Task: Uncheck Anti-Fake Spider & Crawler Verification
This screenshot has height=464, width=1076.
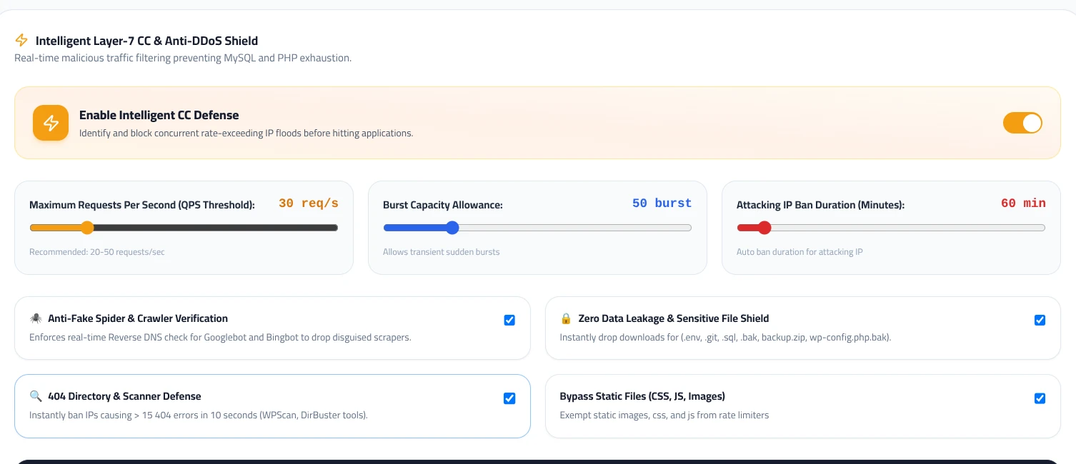Action: tap(509, 321)
